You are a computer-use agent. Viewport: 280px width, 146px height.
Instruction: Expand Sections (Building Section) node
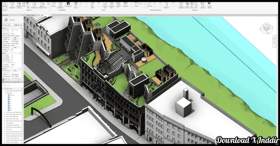point(5,136)
